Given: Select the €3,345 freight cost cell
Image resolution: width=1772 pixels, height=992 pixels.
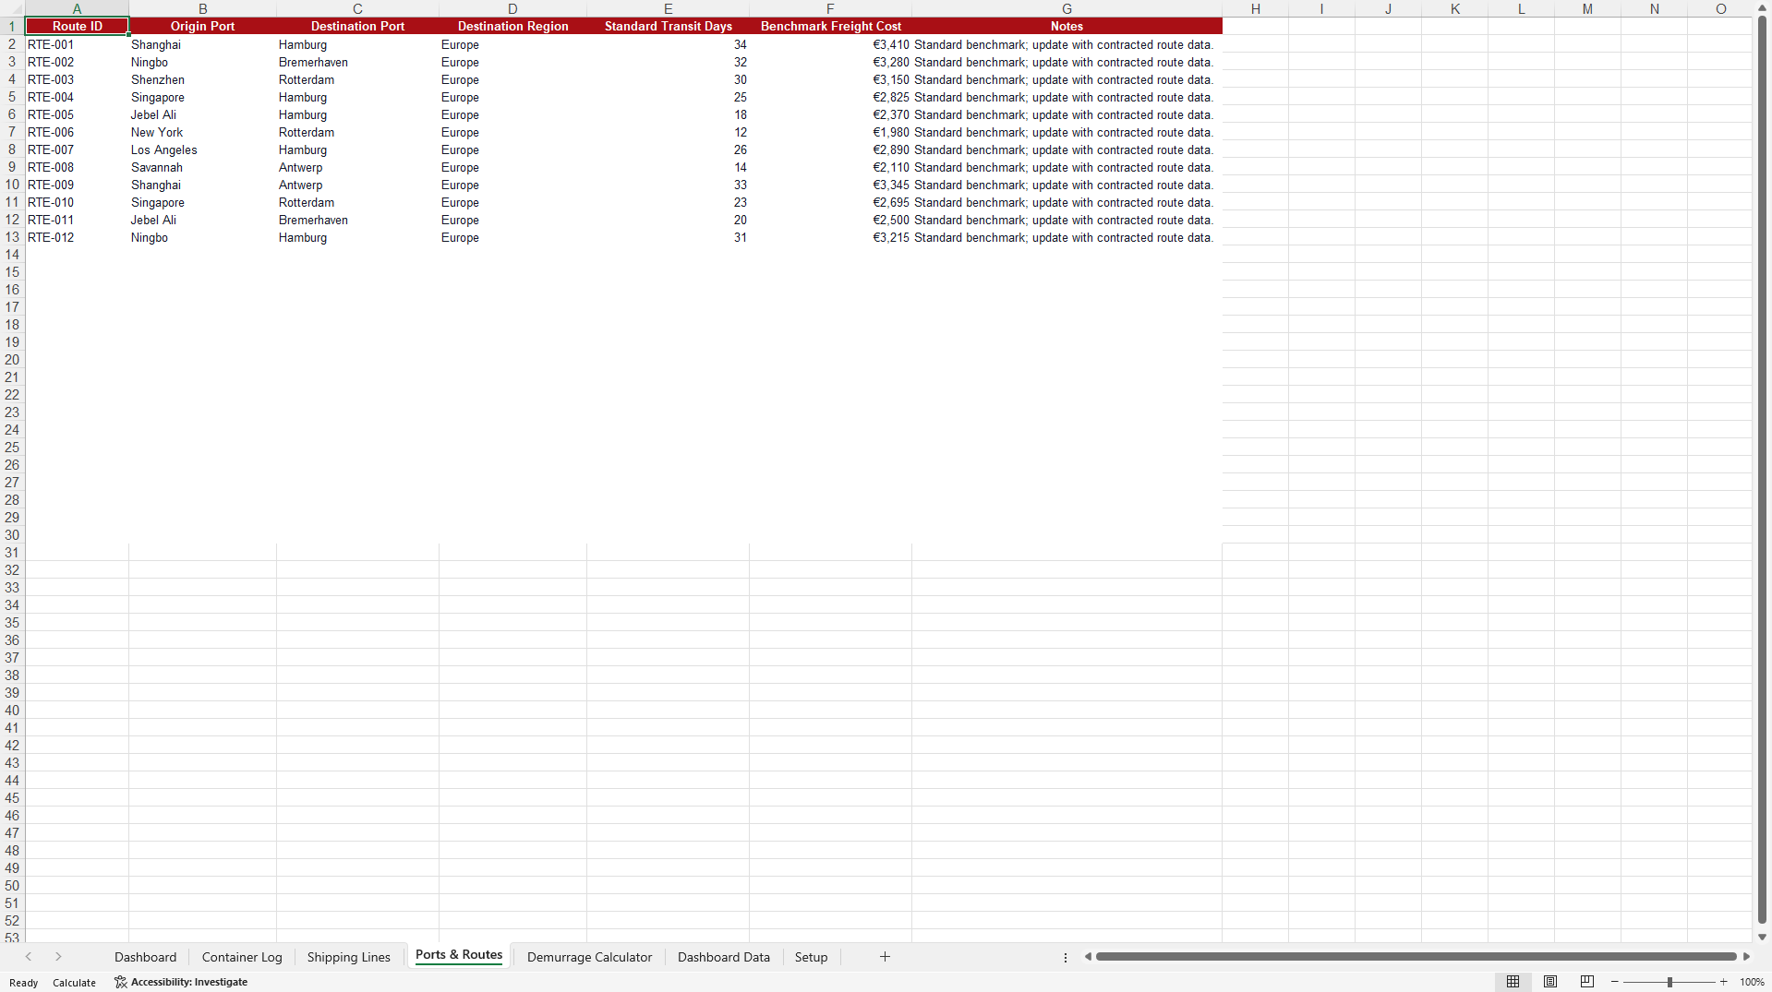Looking at the screenshot, I should point(830,185).
